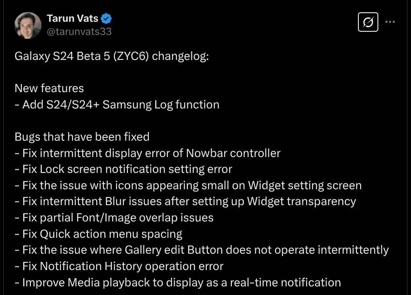
Task: Click the Galaxy S24 Beta 5 changelog heading
Action: (112, 57)
